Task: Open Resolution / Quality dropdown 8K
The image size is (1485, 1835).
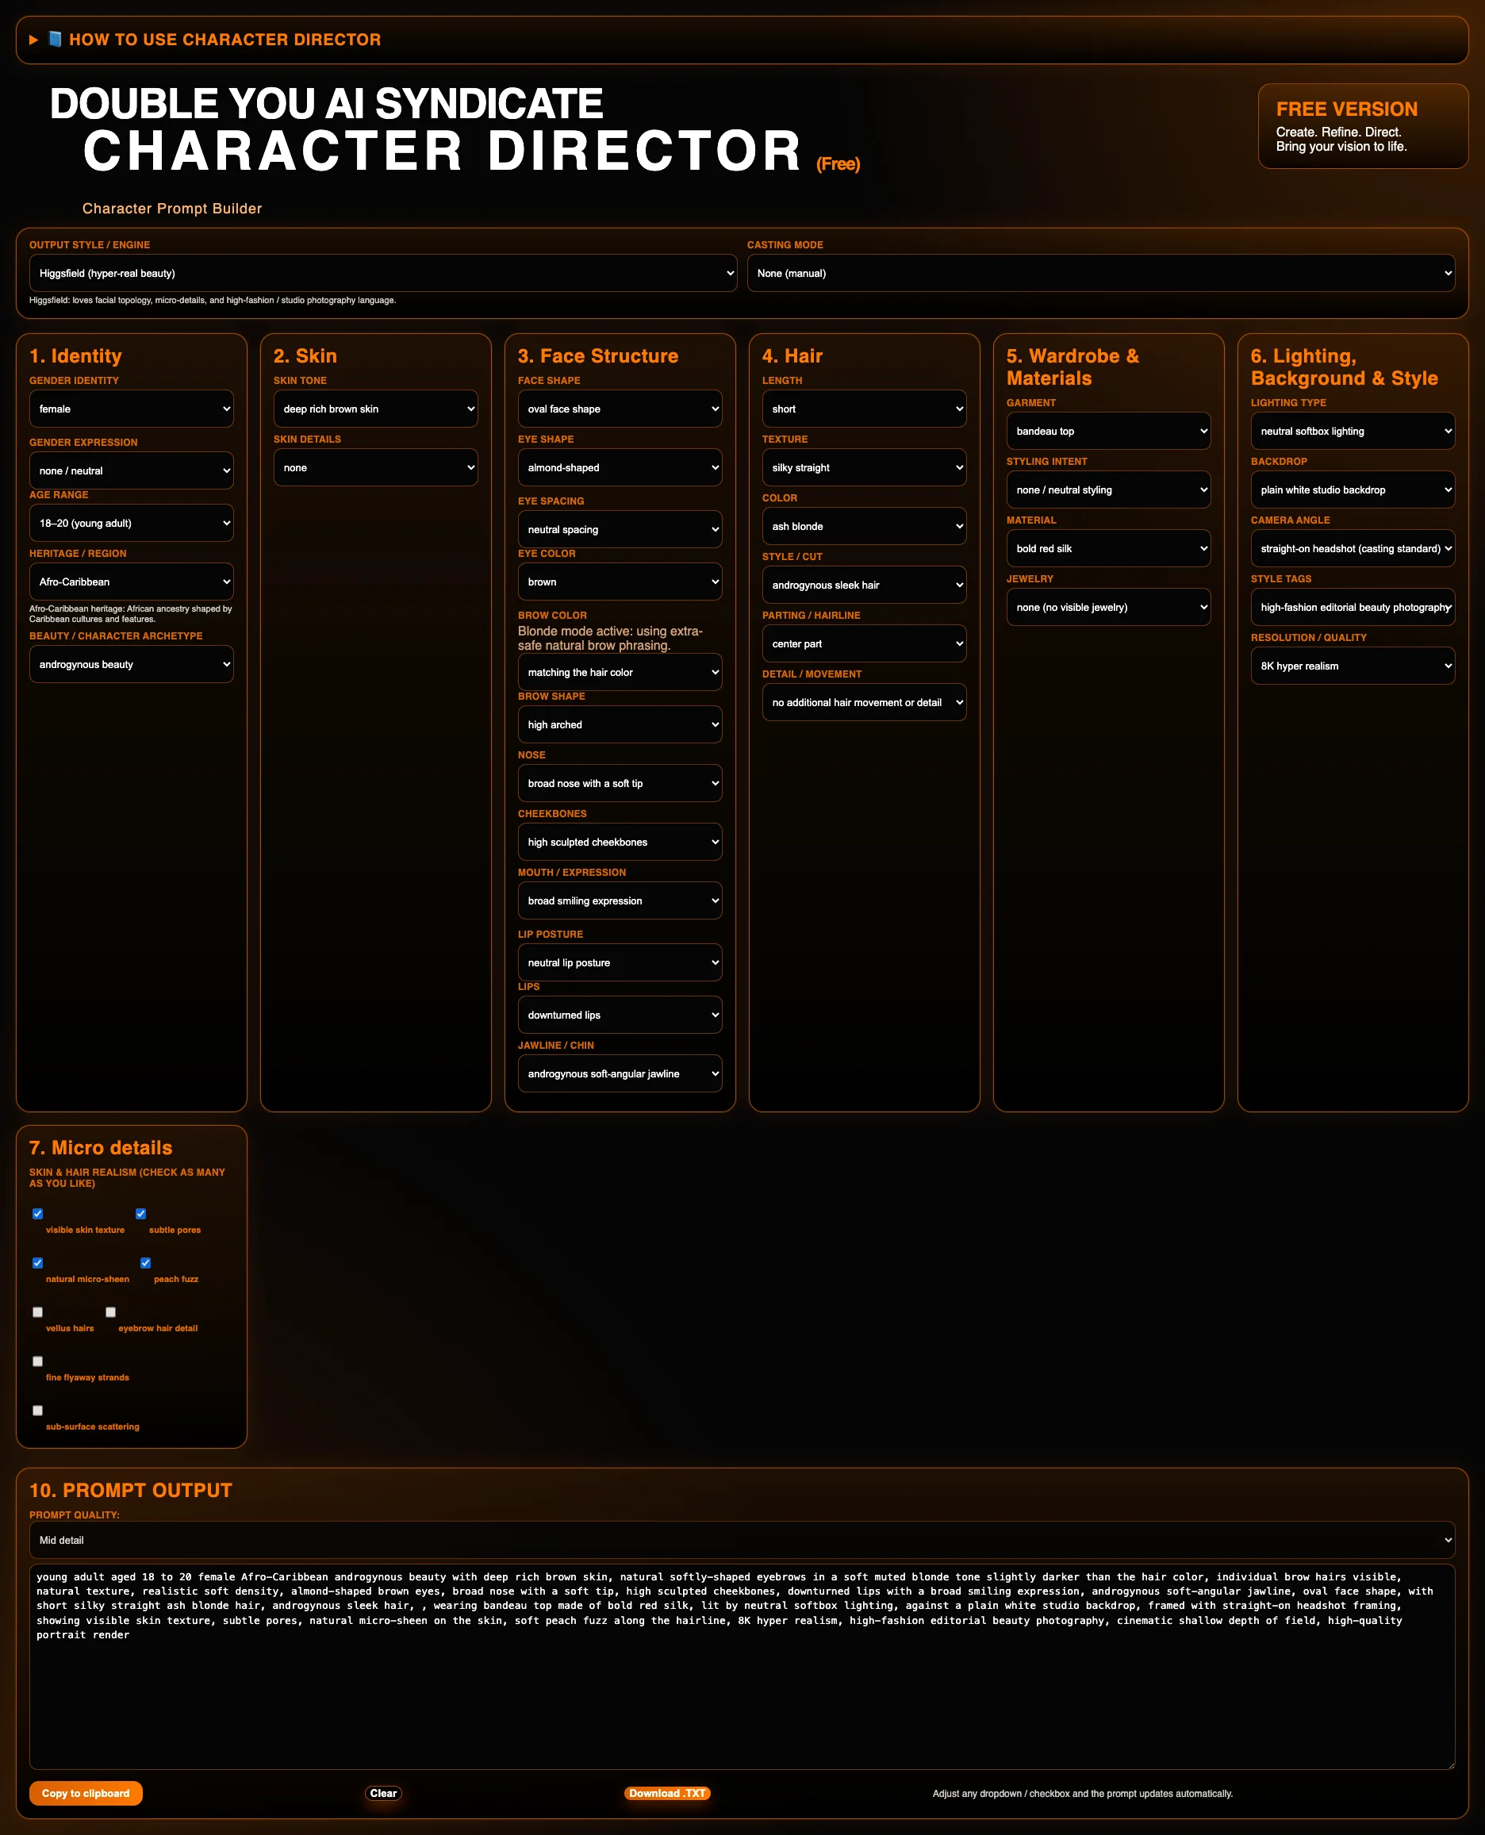Action: (x=1353, y=666)
